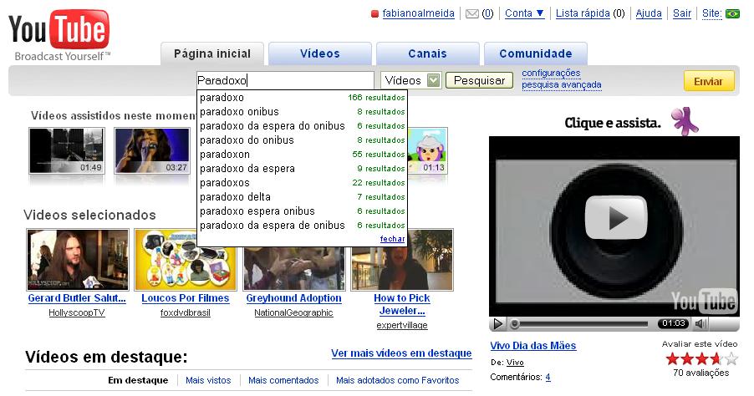
Task: Open the inbox envelope icon
Action: coord(472,14)
